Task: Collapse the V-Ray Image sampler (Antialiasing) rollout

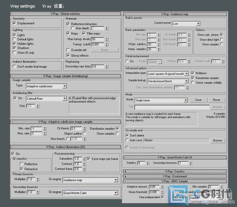Action: click(x=66, y=76)
